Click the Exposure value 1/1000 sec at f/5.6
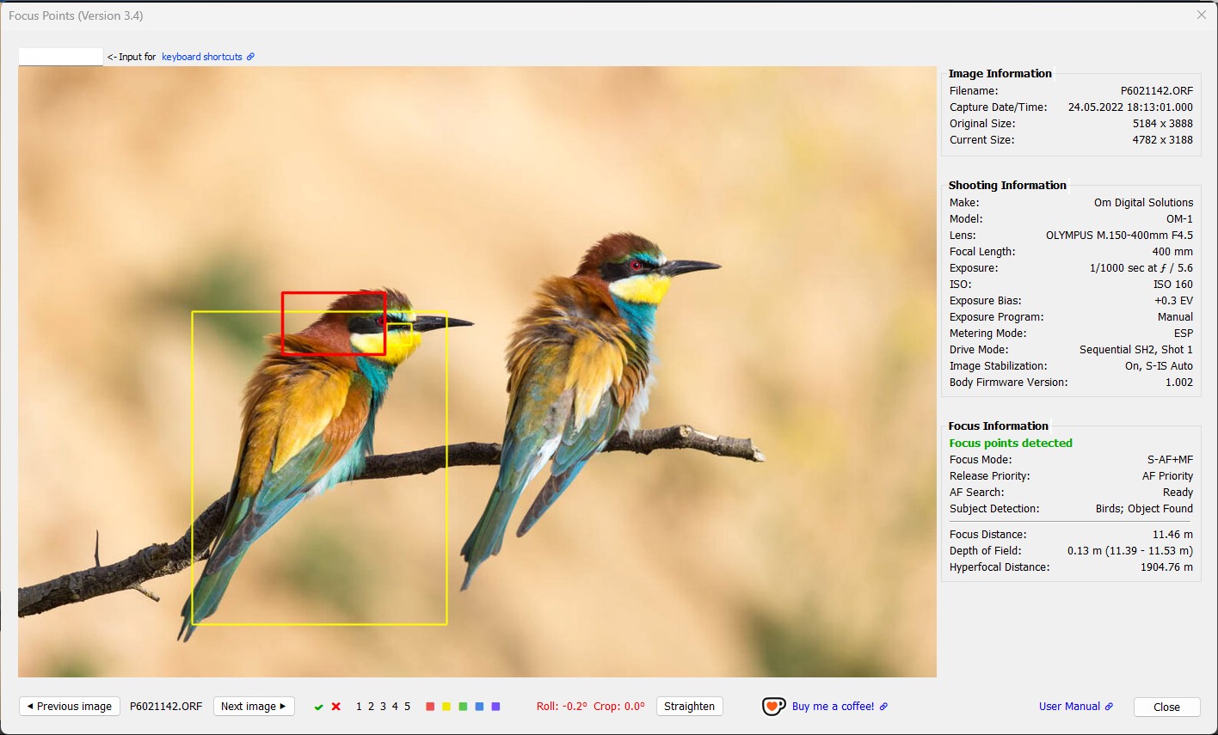The height and width of the screenshot is (735, 1218). click(1141, 268)
